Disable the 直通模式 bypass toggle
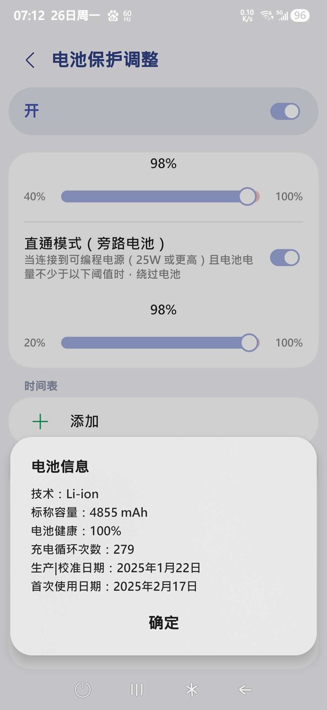Viewport: 327px width, 710px height. (285, 258)
